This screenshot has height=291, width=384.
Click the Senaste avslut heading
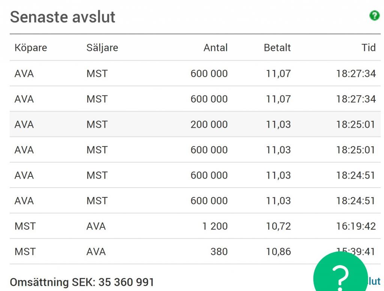[x=63, y=17]
